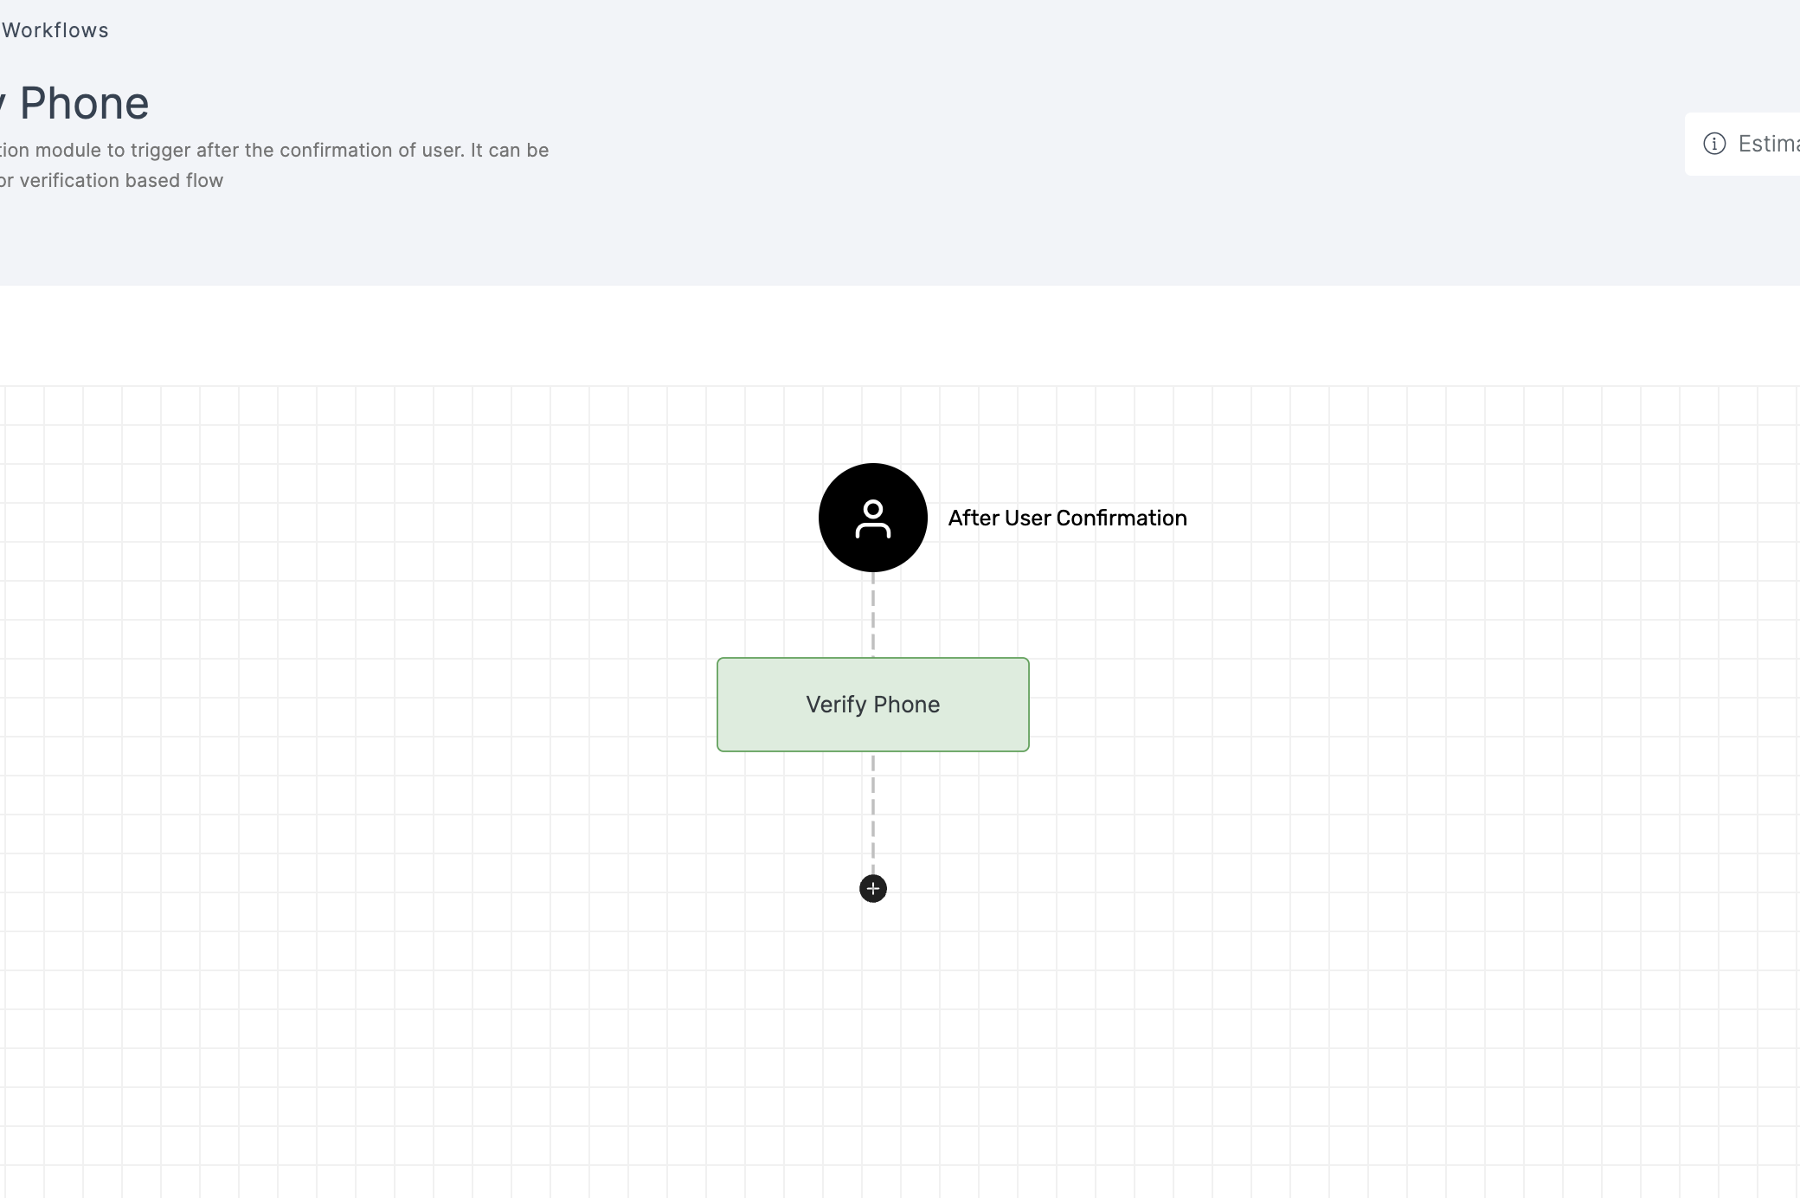Open the Workflows breadcrumb link
This screenshot has height=1198, width=1800.
(x=55, y=30)
